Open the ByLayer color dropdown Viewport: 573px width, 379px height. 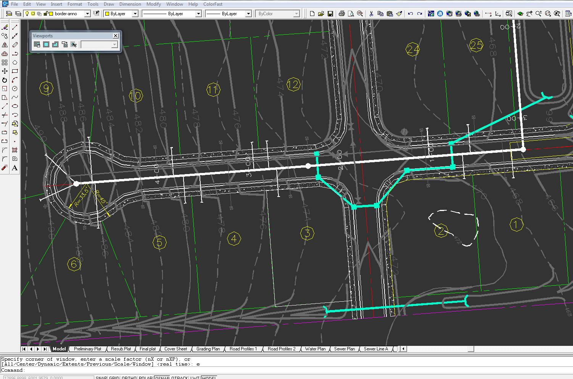coord(135,14)
